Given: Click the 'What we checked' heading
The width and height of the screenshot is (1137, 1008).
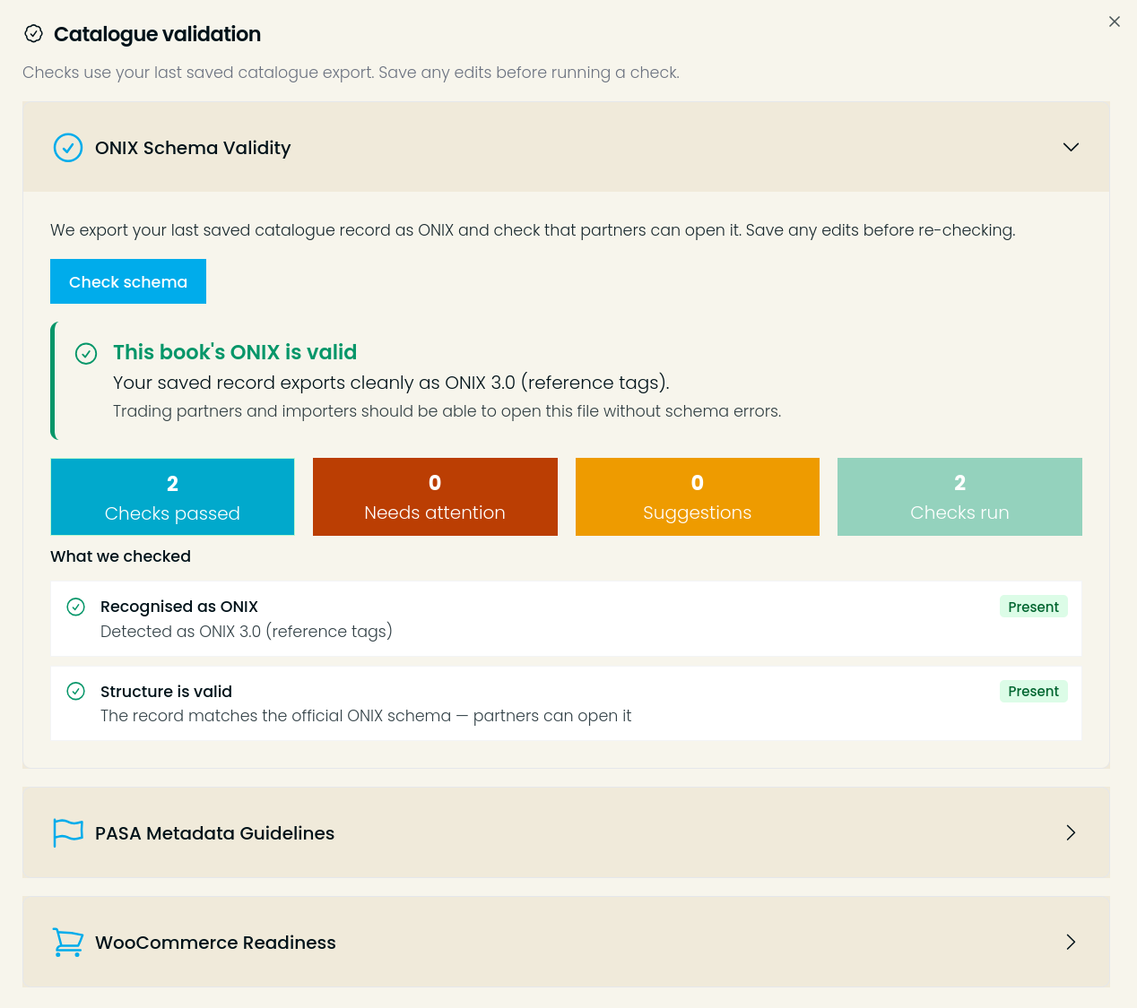Looking at the screenshot, I should [x=120, y=556].
